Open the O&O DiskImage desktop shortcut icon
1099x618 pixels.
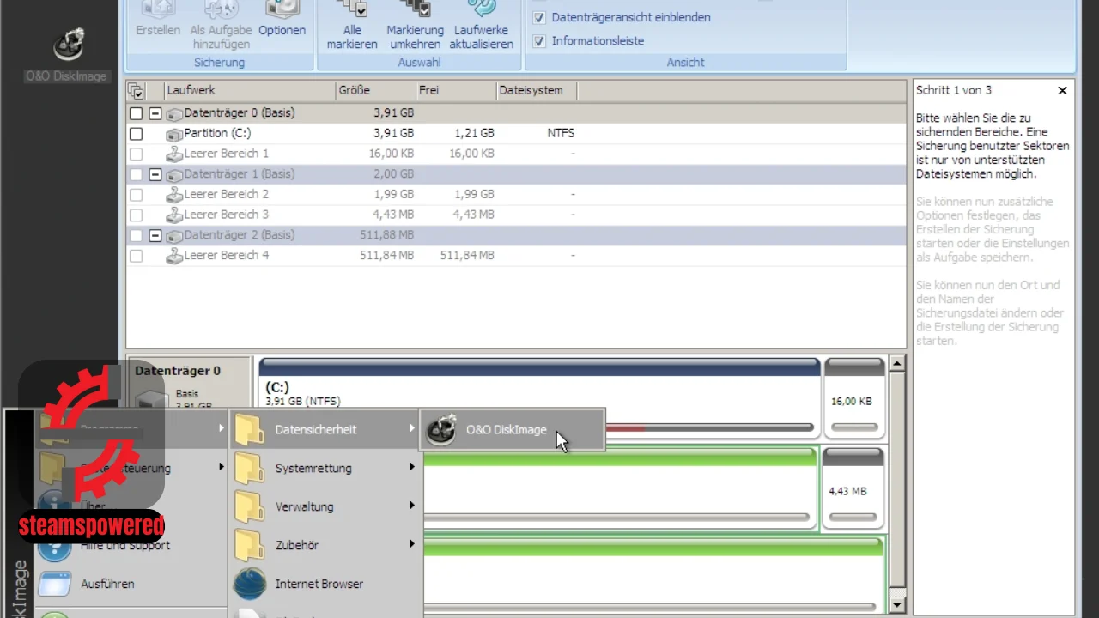pos(68,53)
